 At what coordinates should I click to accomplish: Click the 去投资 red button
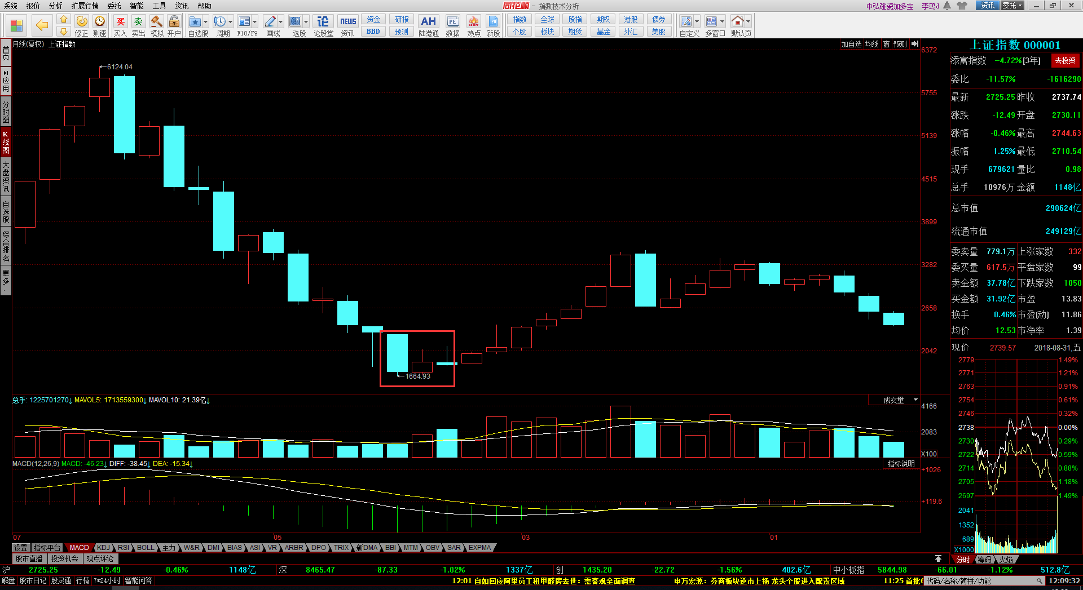[x=1066, y=60]
